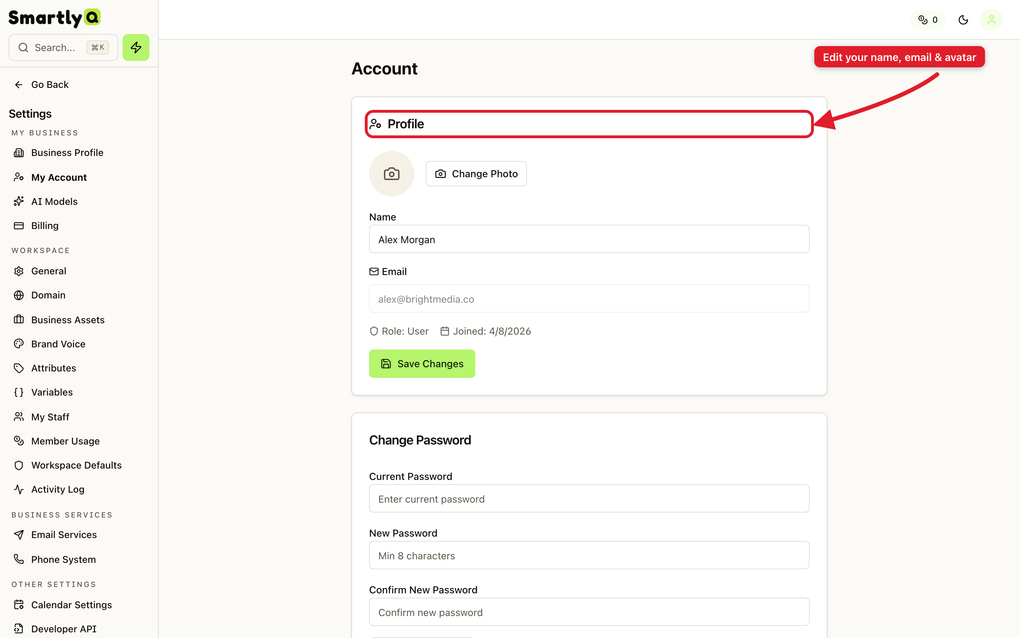
Task: Click the Brand Voice palette icon
Action: tap(18, 343)
